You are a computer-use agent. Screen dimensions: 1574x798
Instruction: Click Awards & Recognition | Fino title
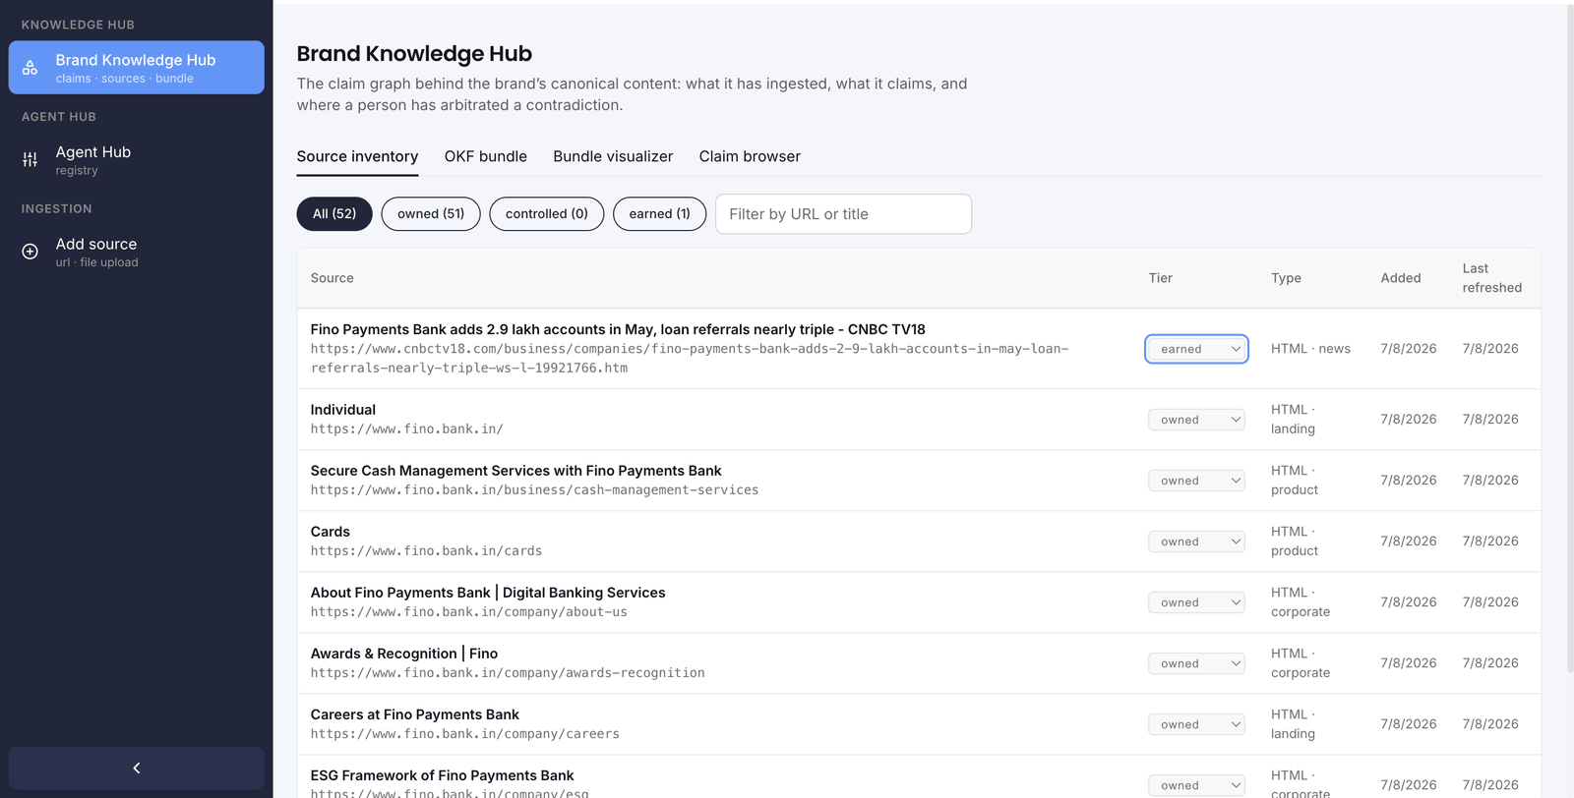(x=404, y=654)
